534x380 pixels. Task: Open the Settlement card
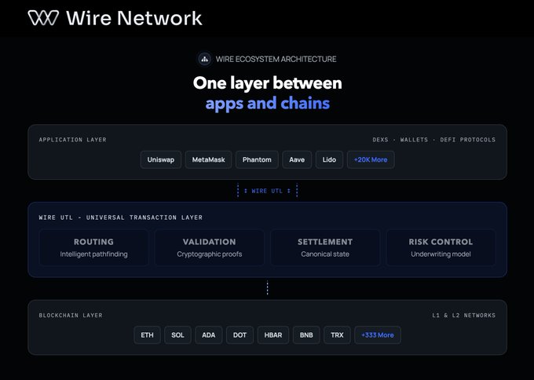(x=325, y=247)
